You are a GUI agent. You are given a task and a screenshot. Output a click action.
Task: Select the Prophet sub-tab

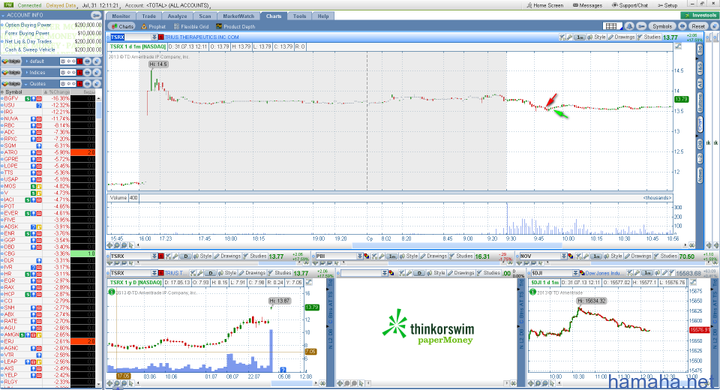[153, 27]
